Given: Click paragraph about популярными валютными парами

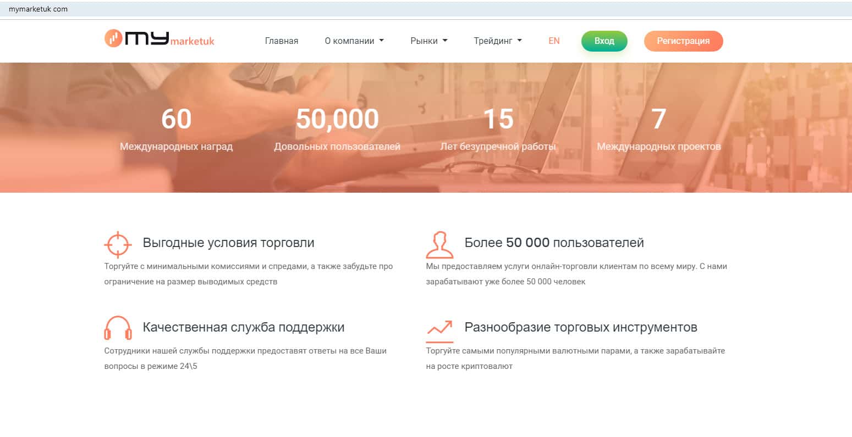Looking at the screenshot, I should coord(575,358).
